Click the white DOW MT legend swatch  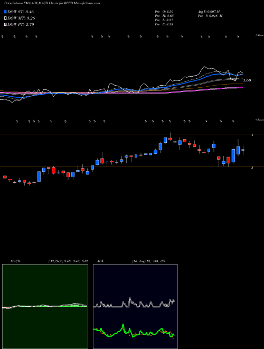[6, 19]
